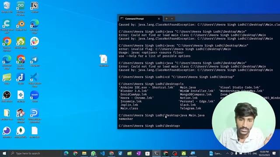This screenshot has width=280, height=157.
Task: Launch Arduino IDE desktop shortcut
Action: click(21, 8)
